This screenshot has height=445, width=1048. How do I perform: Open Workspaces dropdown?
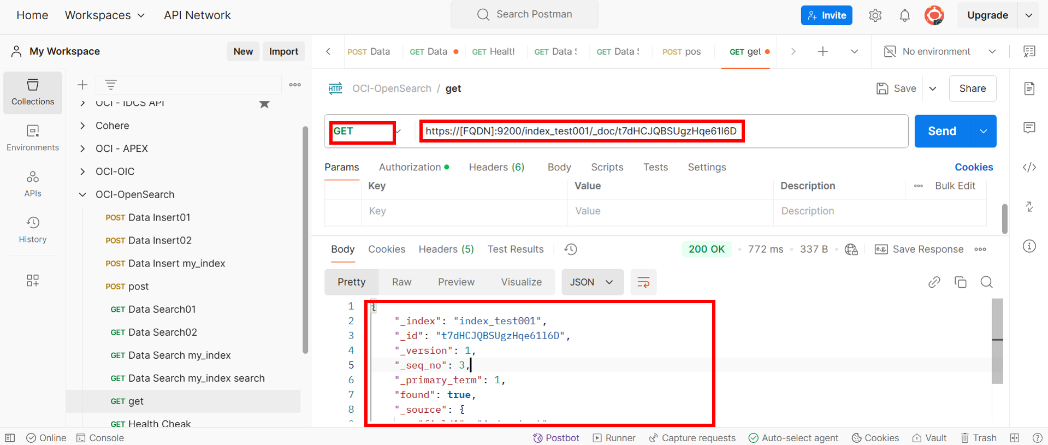tap(105, 15)
